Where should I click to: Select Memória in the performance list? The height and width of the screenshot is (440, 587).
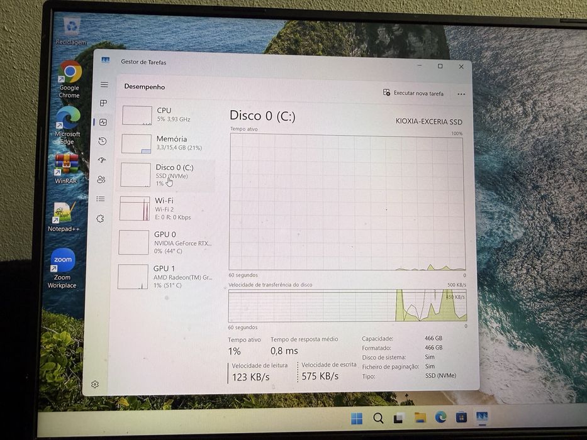point(167,143)
